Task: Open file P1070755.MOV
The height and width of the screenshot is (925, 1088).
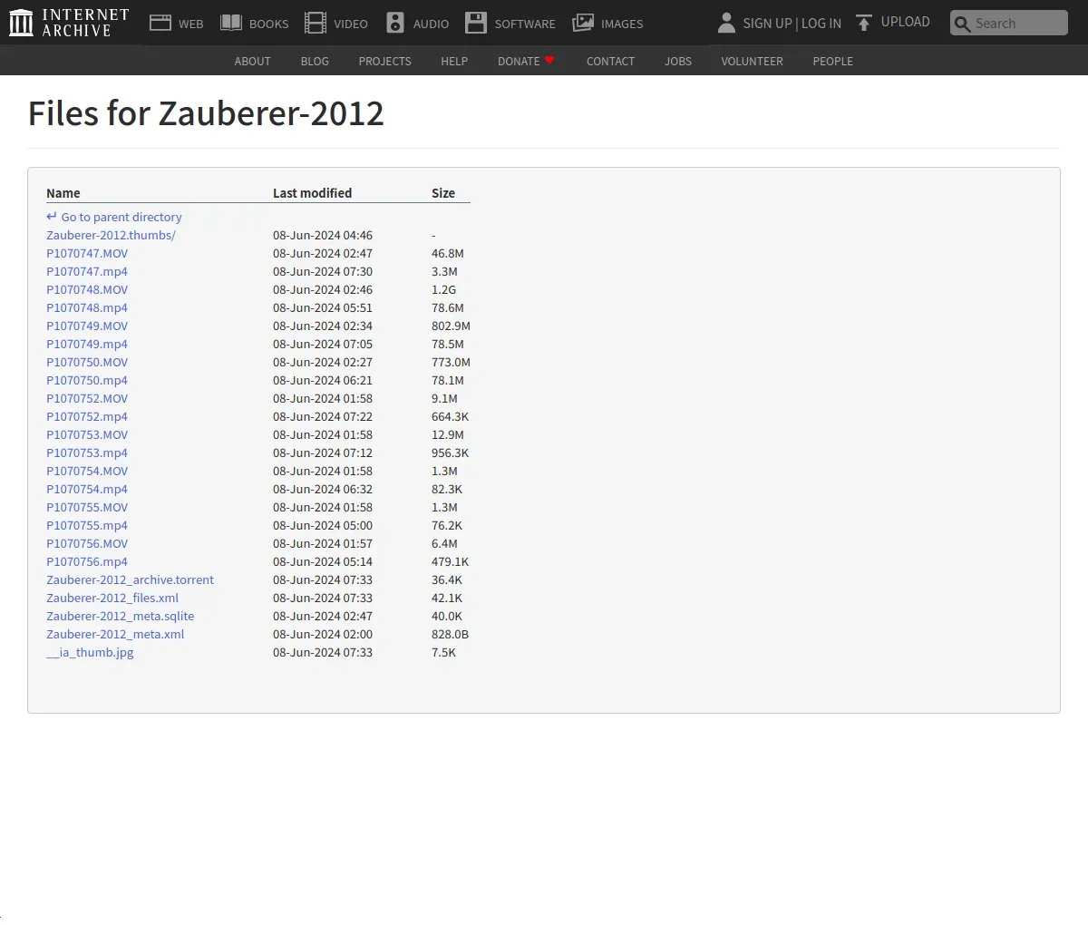Action: click(x=87, y=507)
